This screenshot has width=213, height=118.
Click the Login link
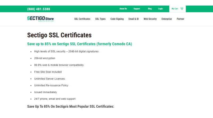(x=160, y=9)
